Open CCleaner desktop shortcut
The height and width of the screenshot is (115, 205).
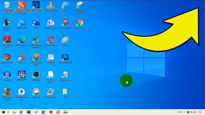coord(21,57)
